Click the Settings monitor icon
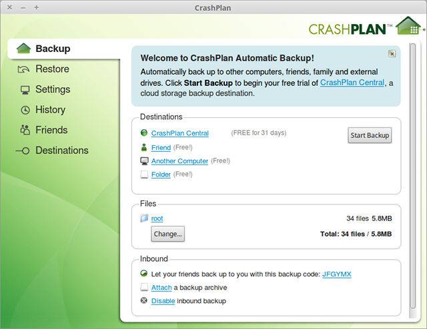The image size is (427, 329). 25,90
